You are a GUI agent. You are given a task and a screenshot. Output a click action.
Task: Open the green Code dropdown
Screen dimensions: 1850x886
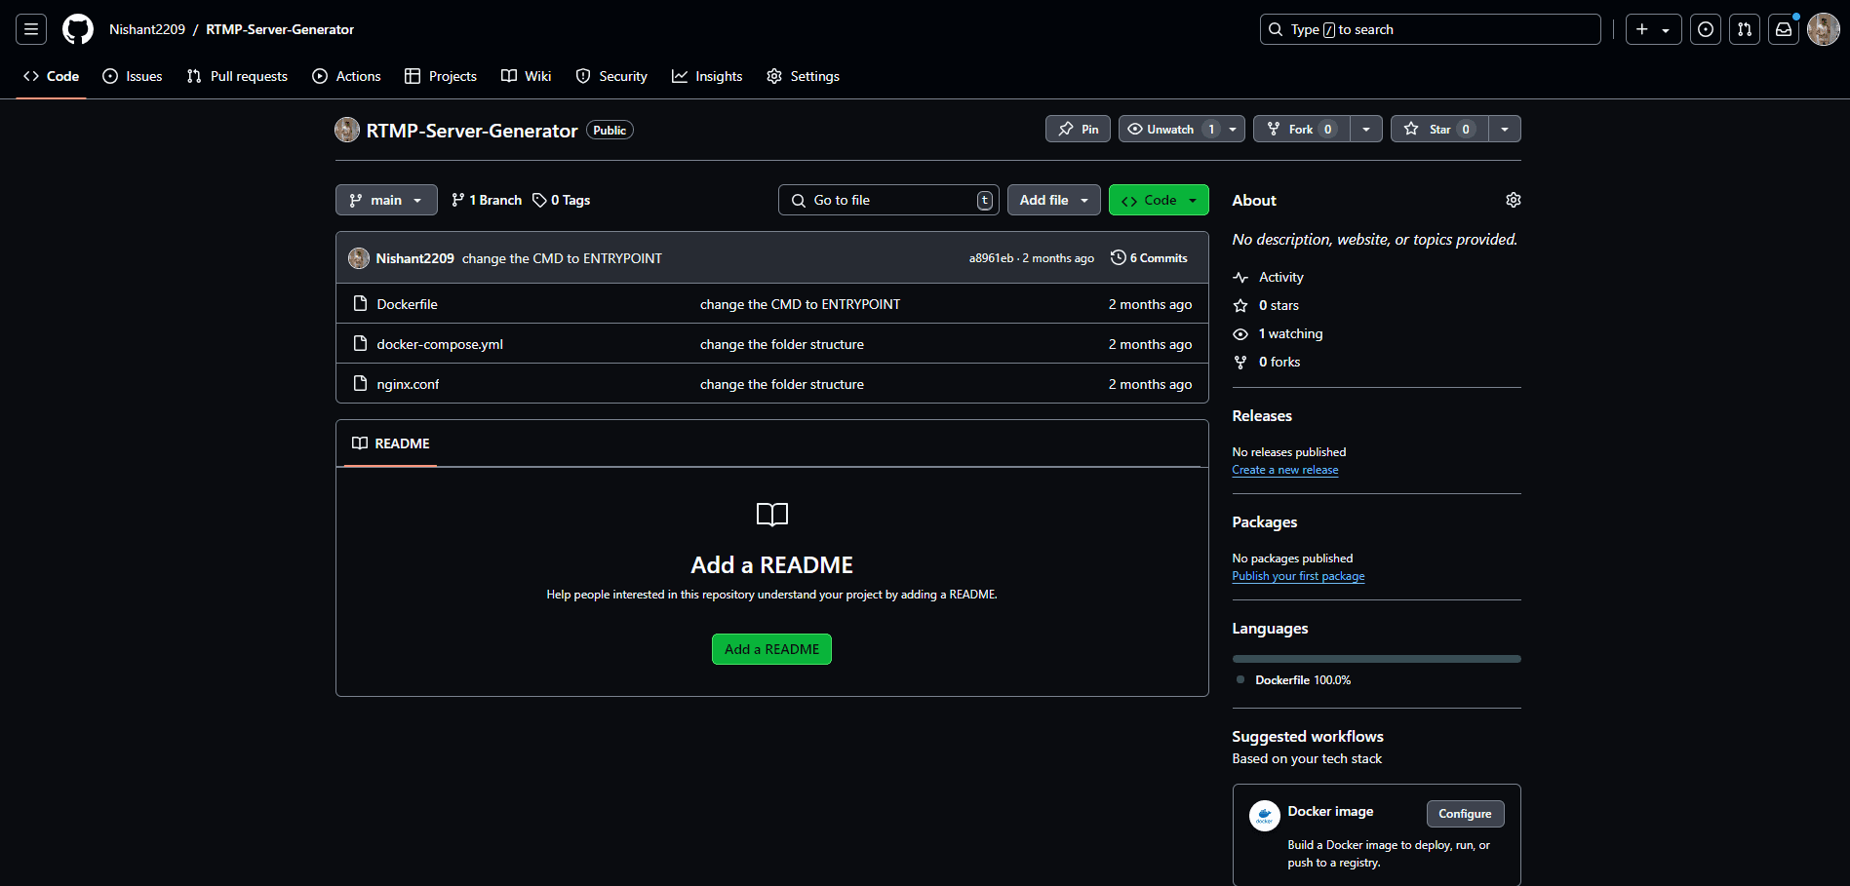pos(1159,200)
